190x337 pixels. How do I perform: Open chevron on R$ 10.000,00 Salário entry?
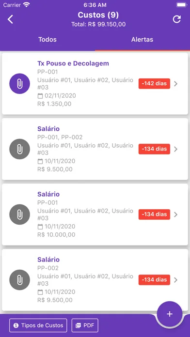pyautogui.click(x=176, y=214)
